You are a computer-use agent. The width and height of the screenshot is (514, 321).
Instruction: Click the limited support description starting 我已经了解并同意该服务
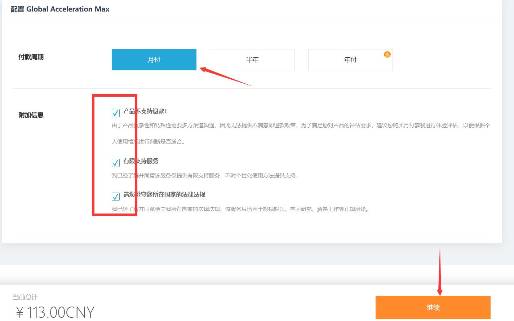[x=205, y=176]
